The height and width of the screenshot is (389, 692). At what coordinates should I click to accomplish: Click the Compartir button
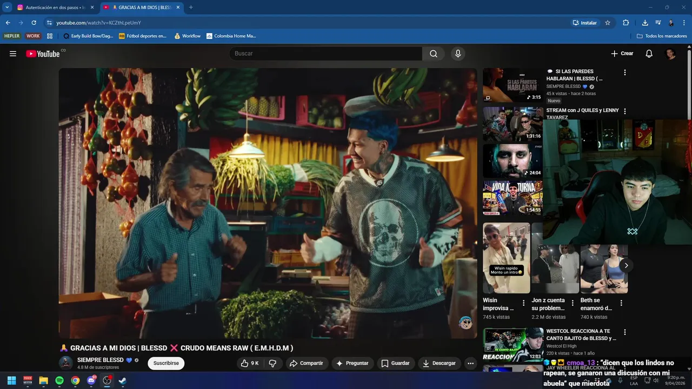point(307,364)
